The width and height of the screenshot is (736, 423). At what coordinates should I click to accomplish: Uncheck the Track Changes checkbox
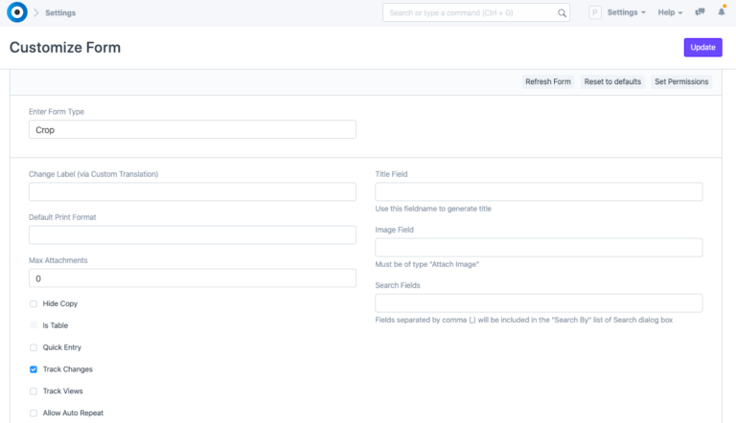[34, 369]
